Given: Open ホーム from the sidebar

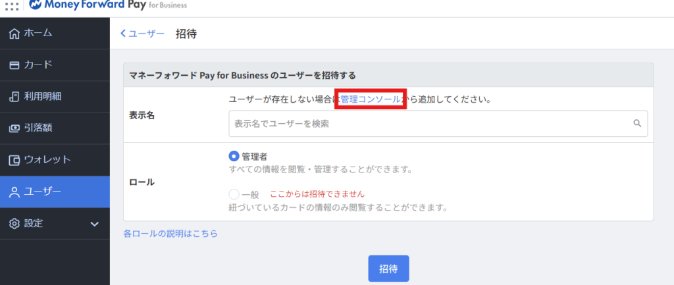Looking at the screenshot, I should (x=38, y=34).
